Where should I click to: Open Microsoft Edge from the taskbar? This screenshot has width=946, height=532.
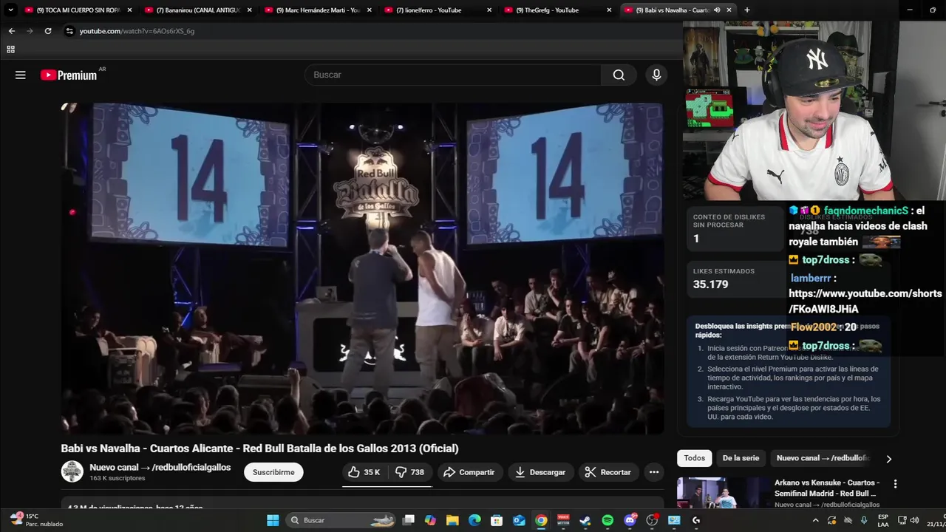pos(474,520)
